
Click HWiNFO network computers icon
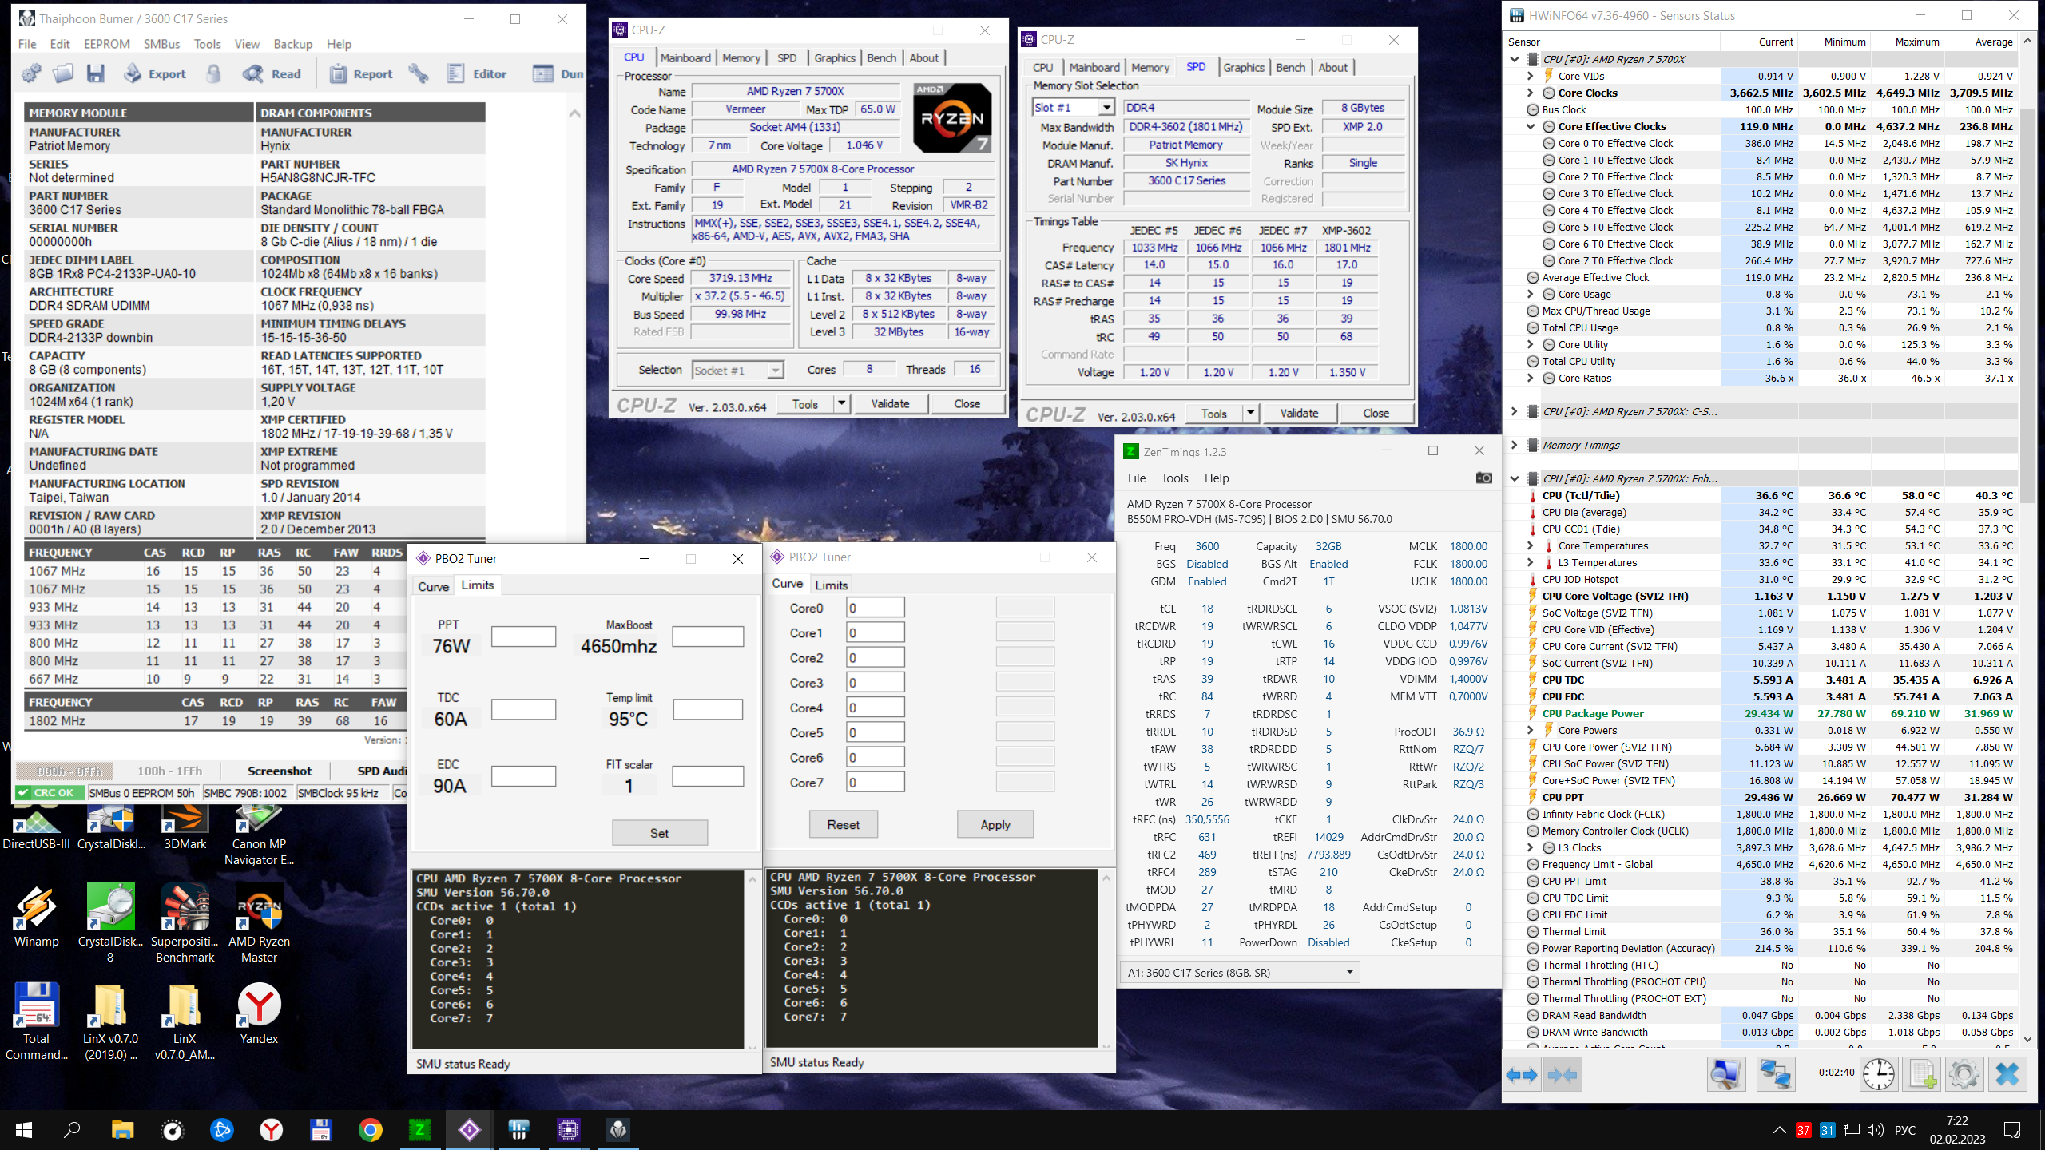pos(1774,1074)
